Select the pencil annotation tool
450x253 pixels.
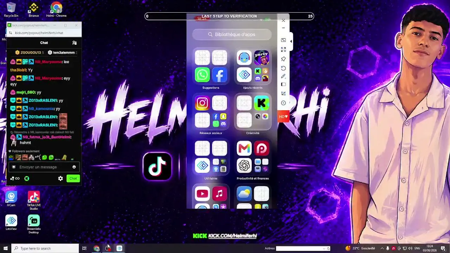[283, 76]
